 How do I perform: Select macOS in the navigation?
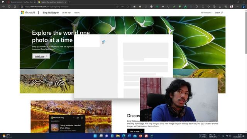tap(77, 13)
